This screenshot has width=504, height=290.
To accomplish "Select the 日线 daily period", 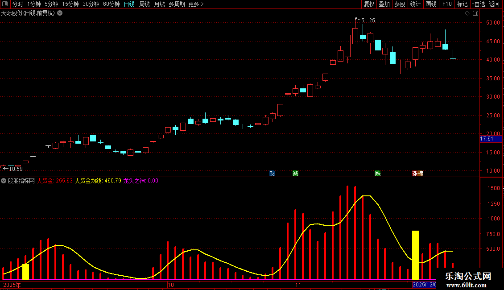I will point(129,4).
